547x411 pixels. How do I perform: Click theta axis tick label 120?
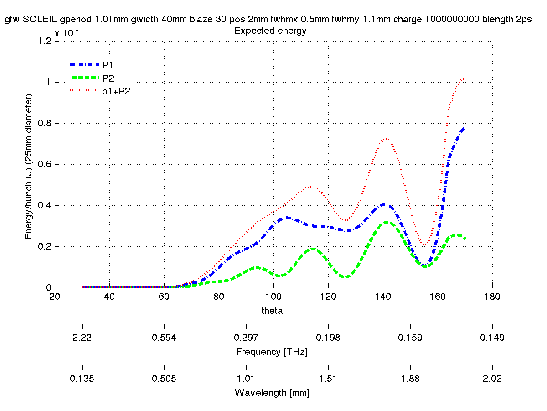point(328,297)
